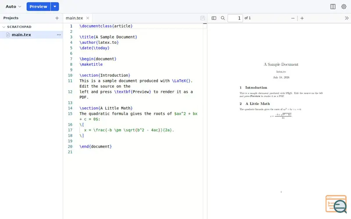Image resolution: width=351 pixels, height=219 pixels.
Task: Click the PDF page number field
Action: (x=235, y=18)
